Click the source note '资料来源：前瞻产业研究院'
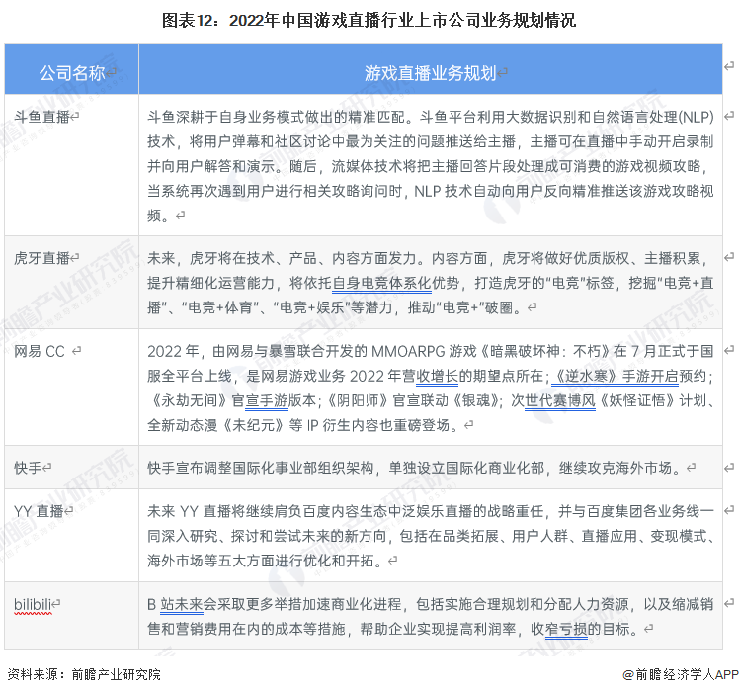Image resolution: width=739 pixels, height=695 pixels. 84,674
